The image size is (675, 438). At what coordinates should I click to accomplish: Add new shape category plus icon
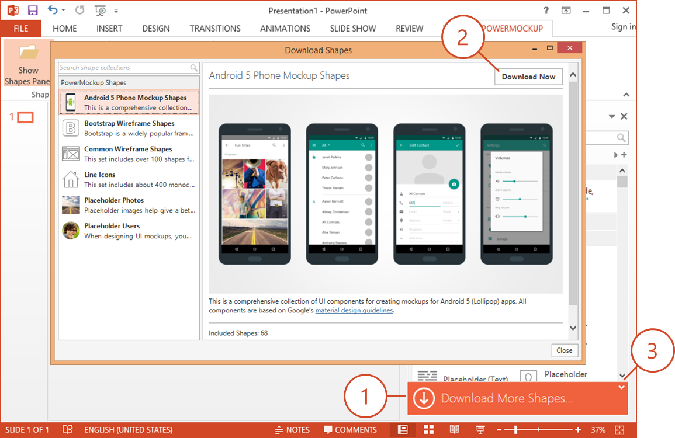click(624, 154)
